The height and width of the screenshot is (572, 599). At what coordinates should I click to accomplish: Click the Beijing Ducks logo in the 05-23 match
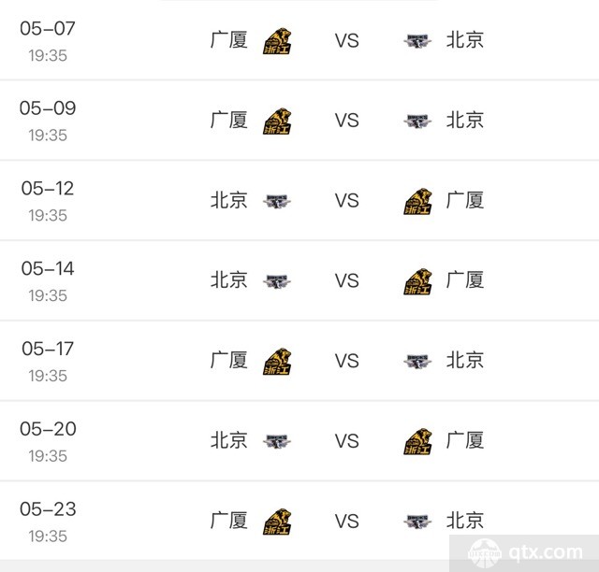click(417, 522)
